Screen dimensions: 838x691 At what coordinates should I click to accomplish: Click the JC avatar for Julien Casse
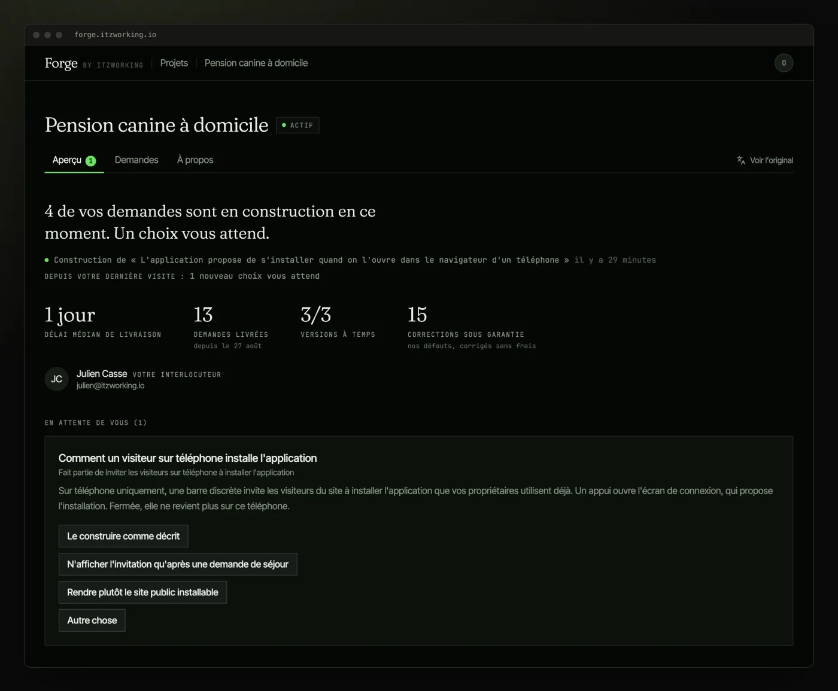coord(57,379)
